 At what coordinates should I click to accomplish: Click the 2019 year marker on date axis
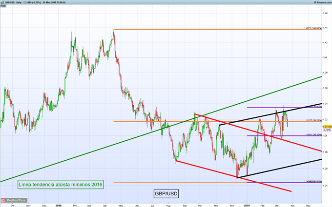(x=247, y=206)
